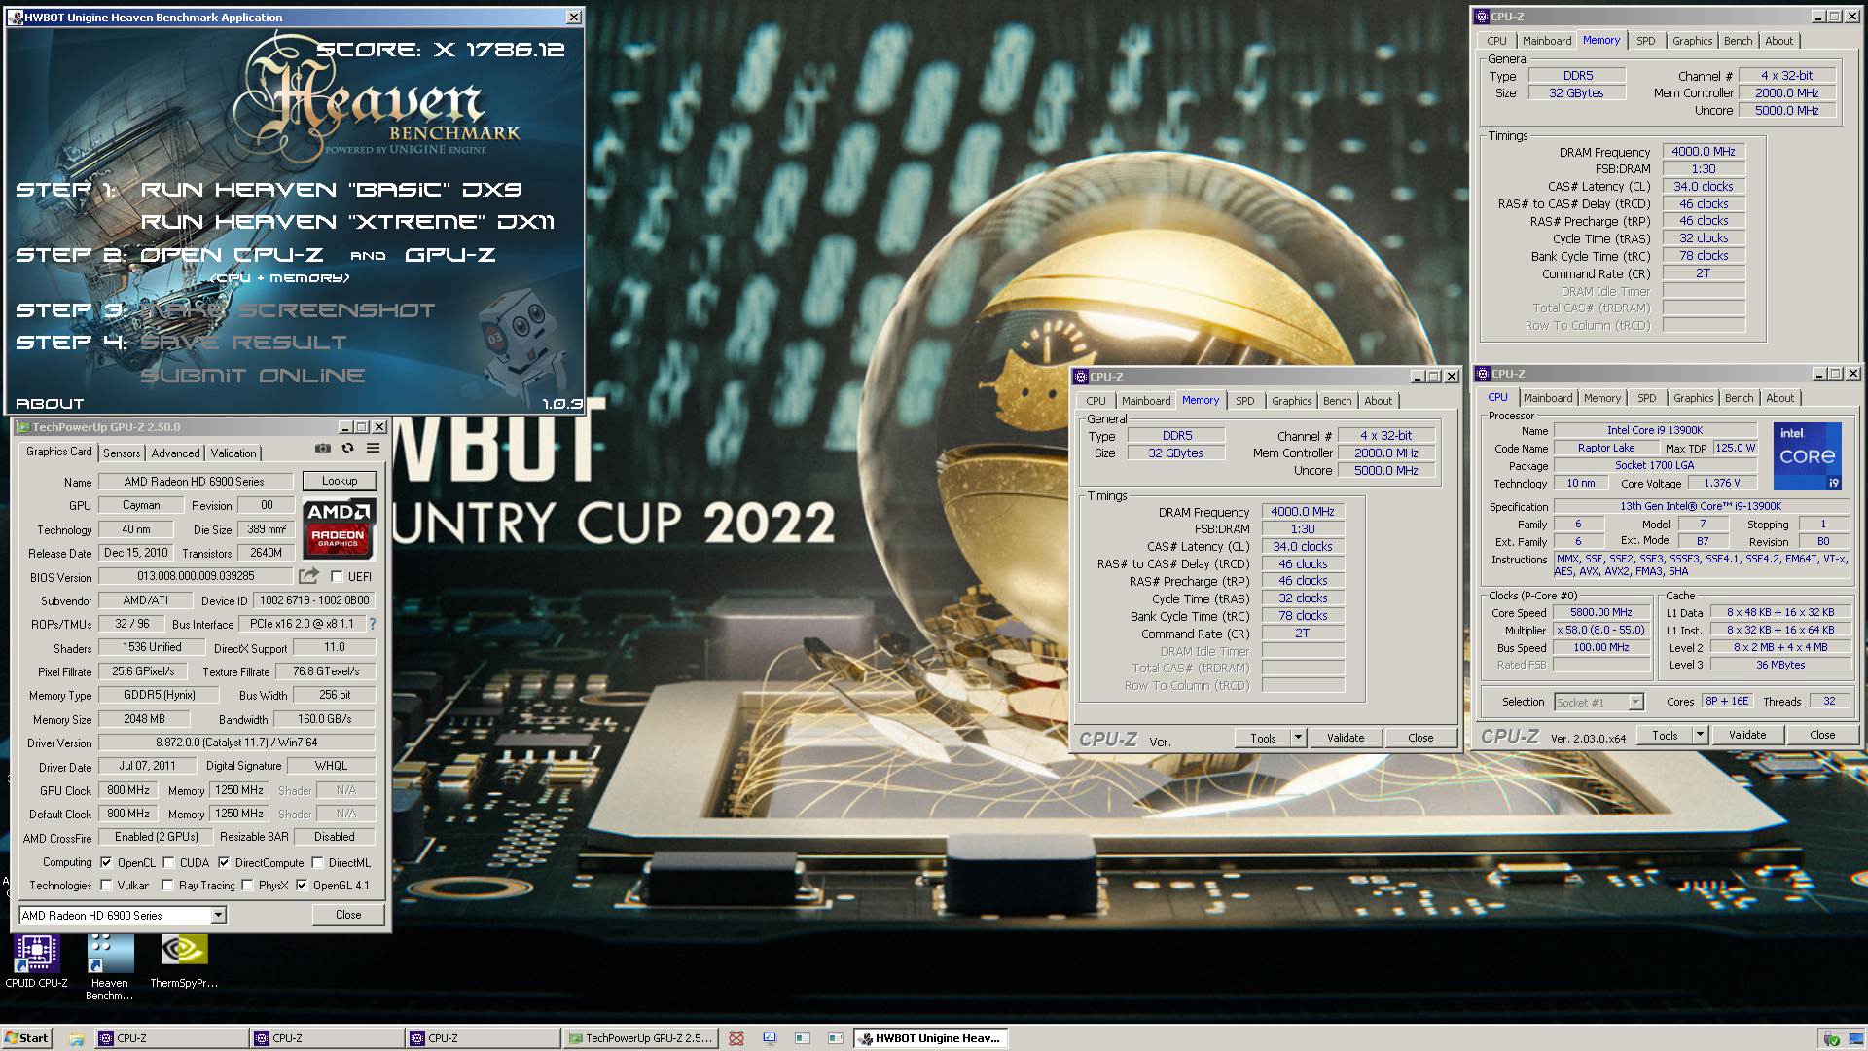The image size is (1868, 1051).
Task: Open About tab in top-right CPU-Z
Action: click(x=1778, y=41)
